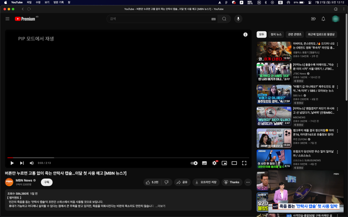Open the JTBC 서울 대위기 thumbnail
Viewport: 348px width, 217px height.
pos(274,73)
